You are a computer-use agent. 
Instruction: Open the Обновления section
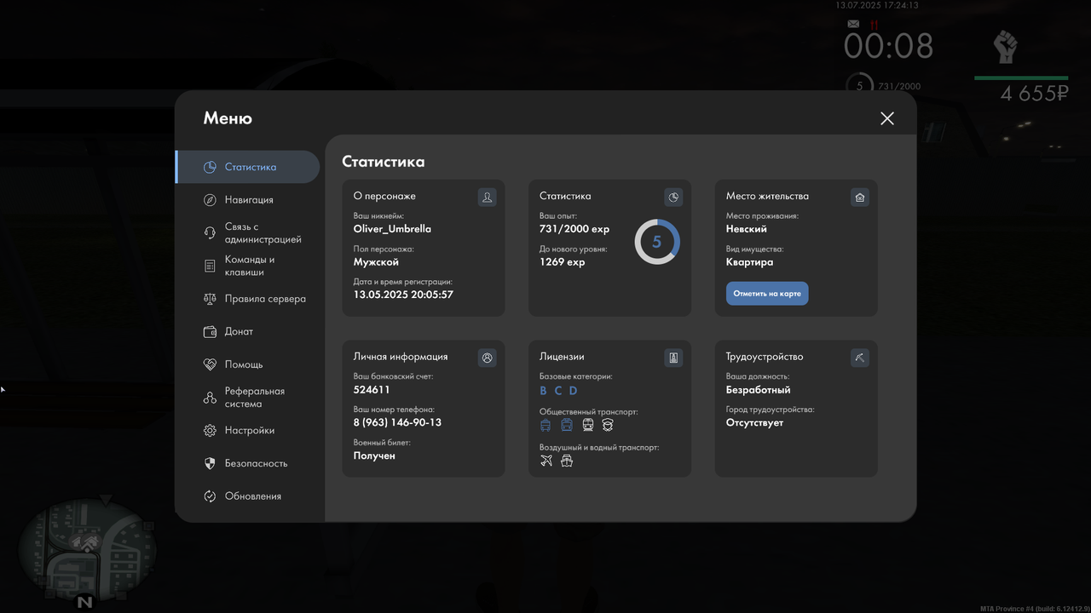point(247,496)
